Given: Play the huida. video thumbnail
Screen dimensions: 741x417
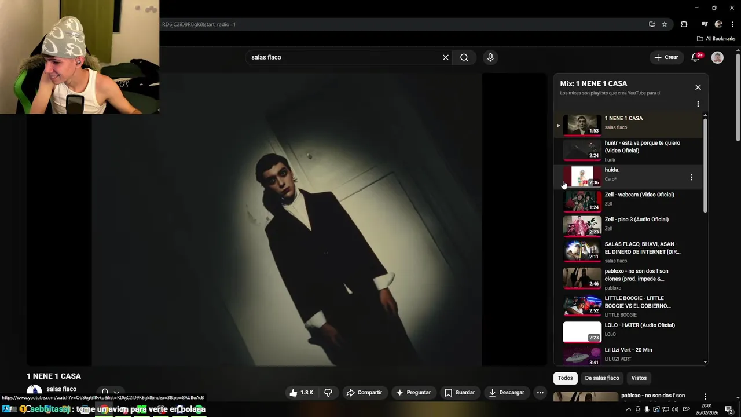Looking at the screenshot, I should pyautogui.click(x=582, y=177).
